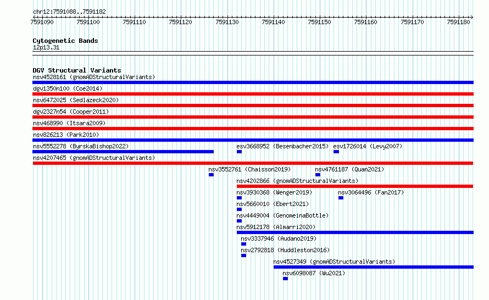Click ruler position 7591110
The height and width of the screenshot is (300, 489).
[134, 22]
